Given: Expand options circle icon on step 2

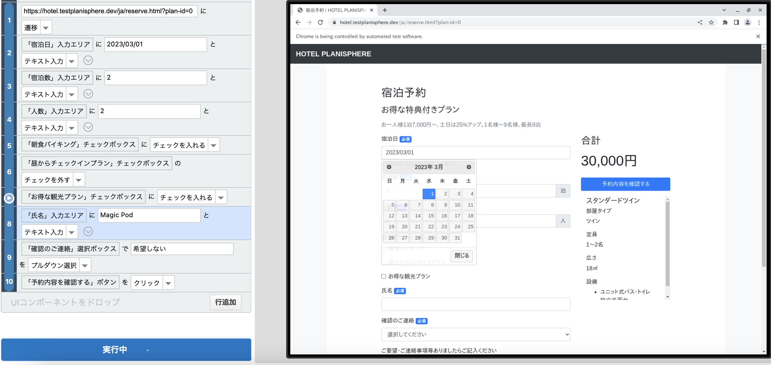Looking at the screenshot, I should [88, 61].
